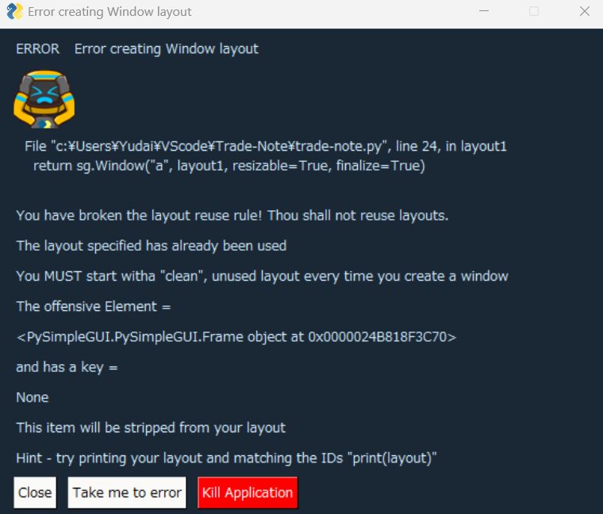Click the Error creating Window layout heading
This screenshot has height=514, width=603.
166,49
